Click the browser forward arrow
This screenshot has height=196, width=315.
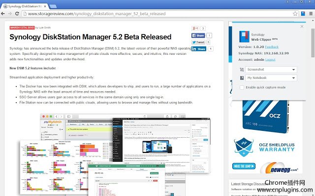[10, 14]
